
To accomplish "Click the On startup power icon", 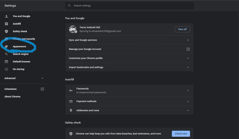I will (6, 69).
